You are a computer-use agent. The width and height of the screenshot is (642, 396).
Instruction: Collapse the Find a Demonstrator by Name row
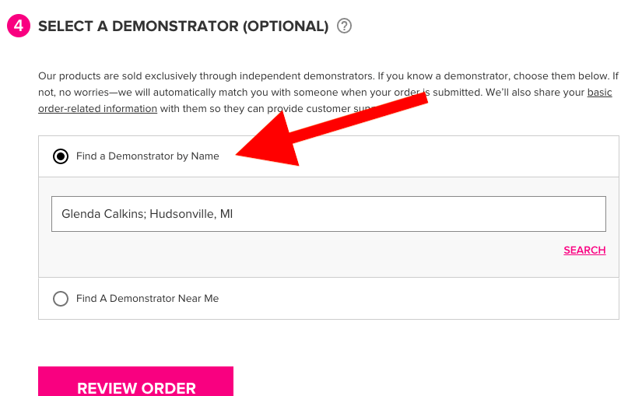click(x=328, y=156)
